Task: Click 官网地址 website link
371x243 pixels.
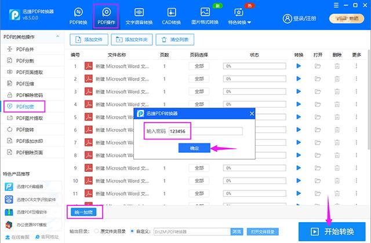Action: pos(47,237)
